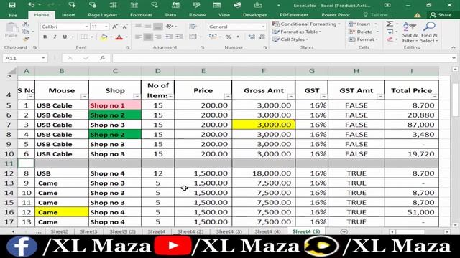This screenshot has height=258, width=460.
Task: Click the Accounting Number Format icon
Action: pyautogui.click(x=213, y=37)
